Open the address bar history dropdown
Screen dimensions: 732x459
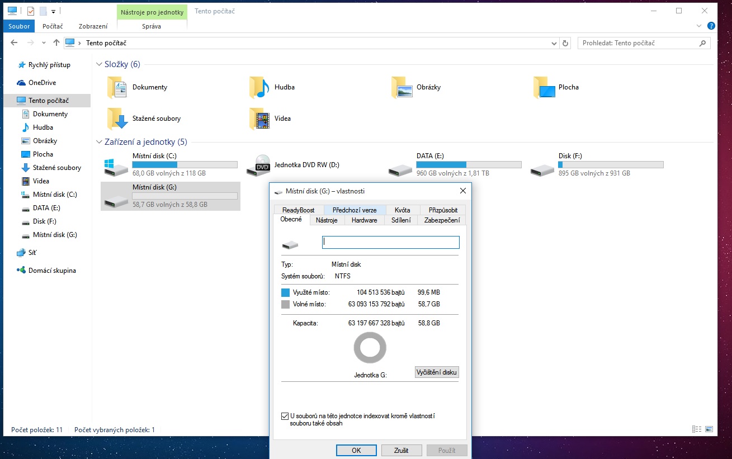click(554, 43)
